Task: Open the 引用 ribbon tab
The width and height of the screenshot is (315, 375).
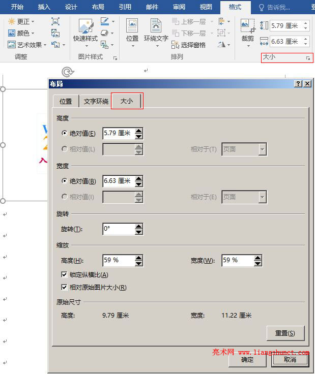Action: point(125,7)
